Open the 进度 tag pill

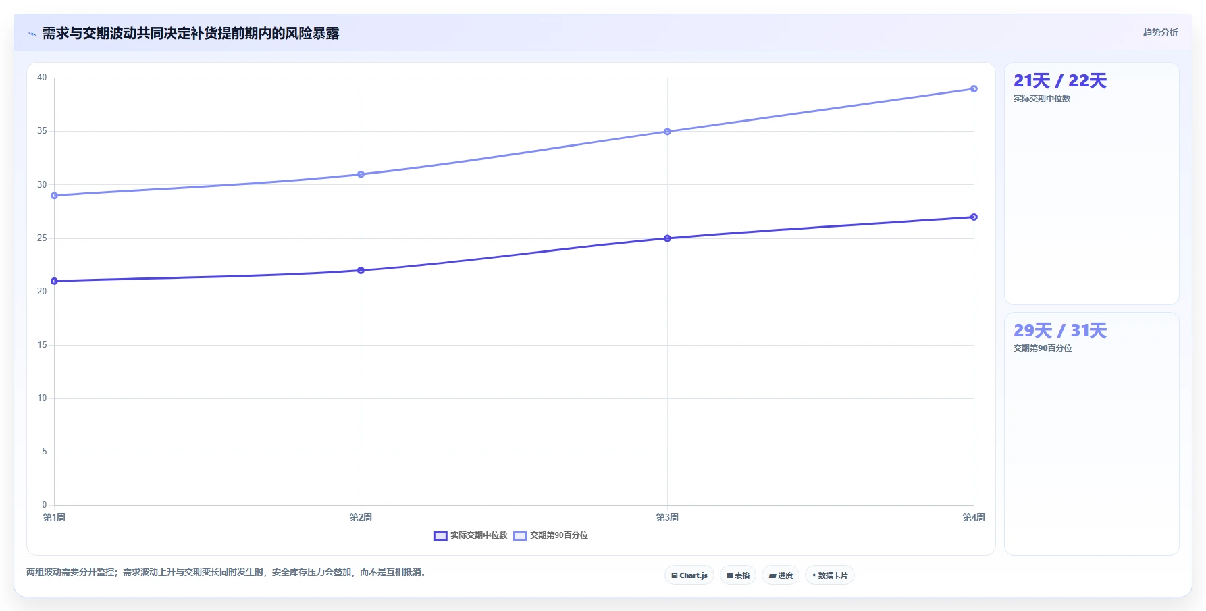pos(781,575)
